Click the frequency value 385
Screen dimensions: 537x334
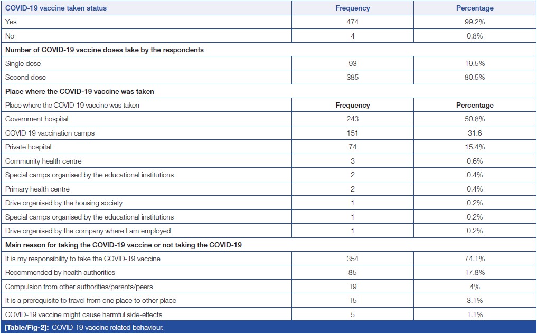(353, 78)
